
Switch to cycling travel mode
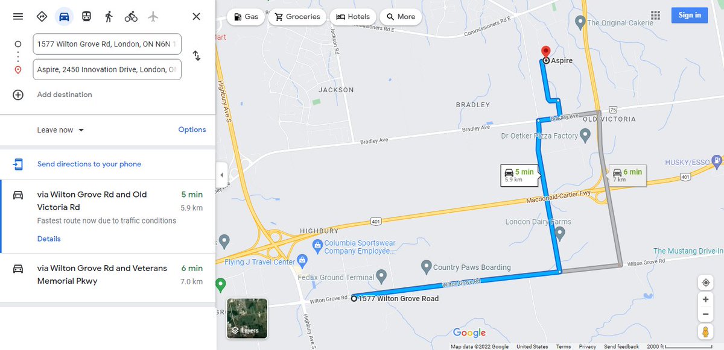coord(131,16)
